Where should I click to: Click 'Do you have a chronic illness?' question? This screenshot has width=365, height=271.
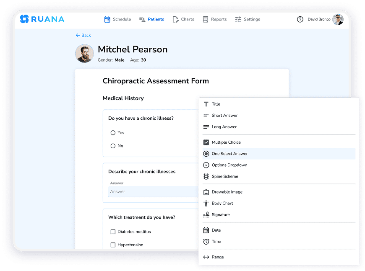point(141,118)
